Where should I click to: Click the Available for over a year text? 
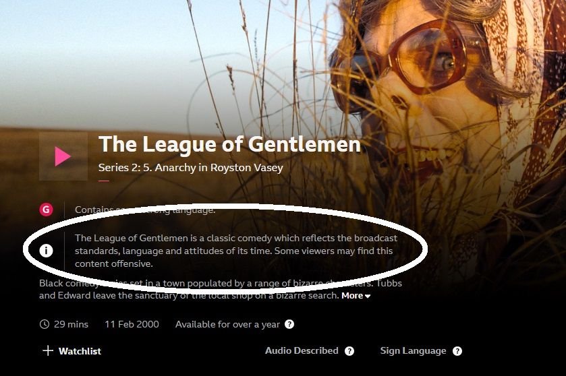(x=227, y=324)
